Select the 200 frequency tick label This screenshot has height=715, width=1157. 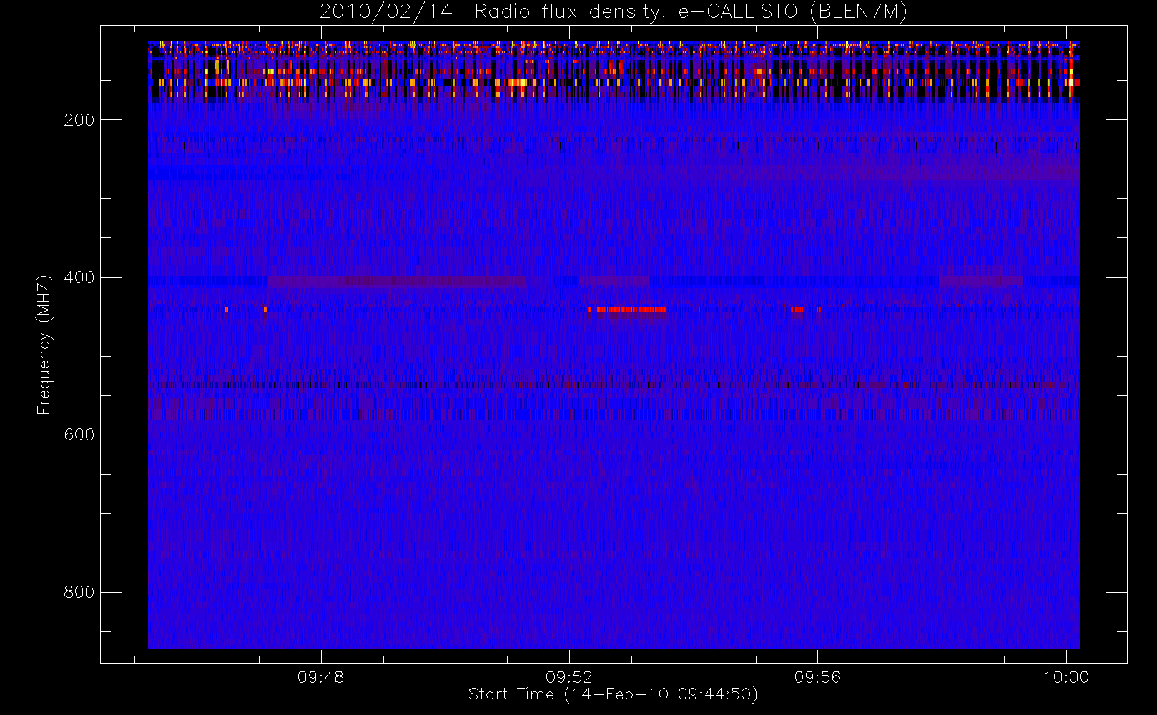coord(79,120)
